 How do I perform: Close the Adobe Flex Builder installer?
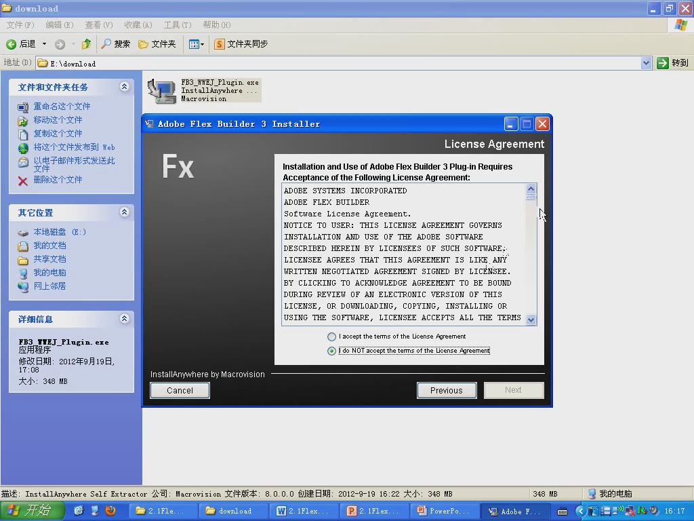pyautogui.click(x=542, y=124)
